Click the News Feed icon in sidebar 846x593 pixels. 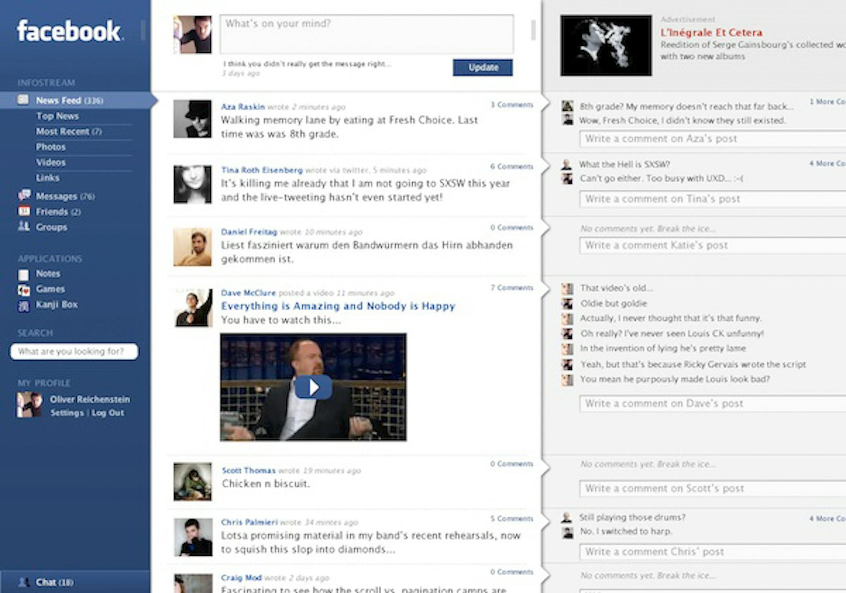coord(23,100)
